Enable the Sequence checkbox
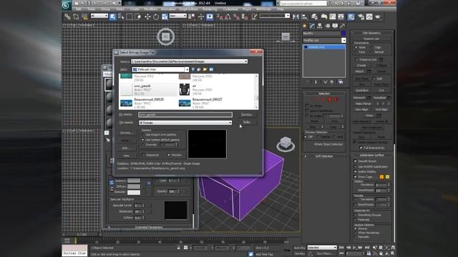458x257 pixels. tap(143, 155)
